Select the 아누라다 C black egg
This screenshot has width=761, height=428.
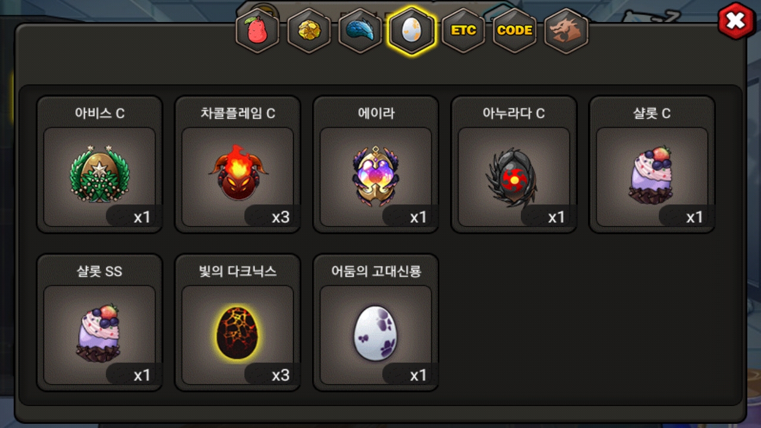point(514,165)
